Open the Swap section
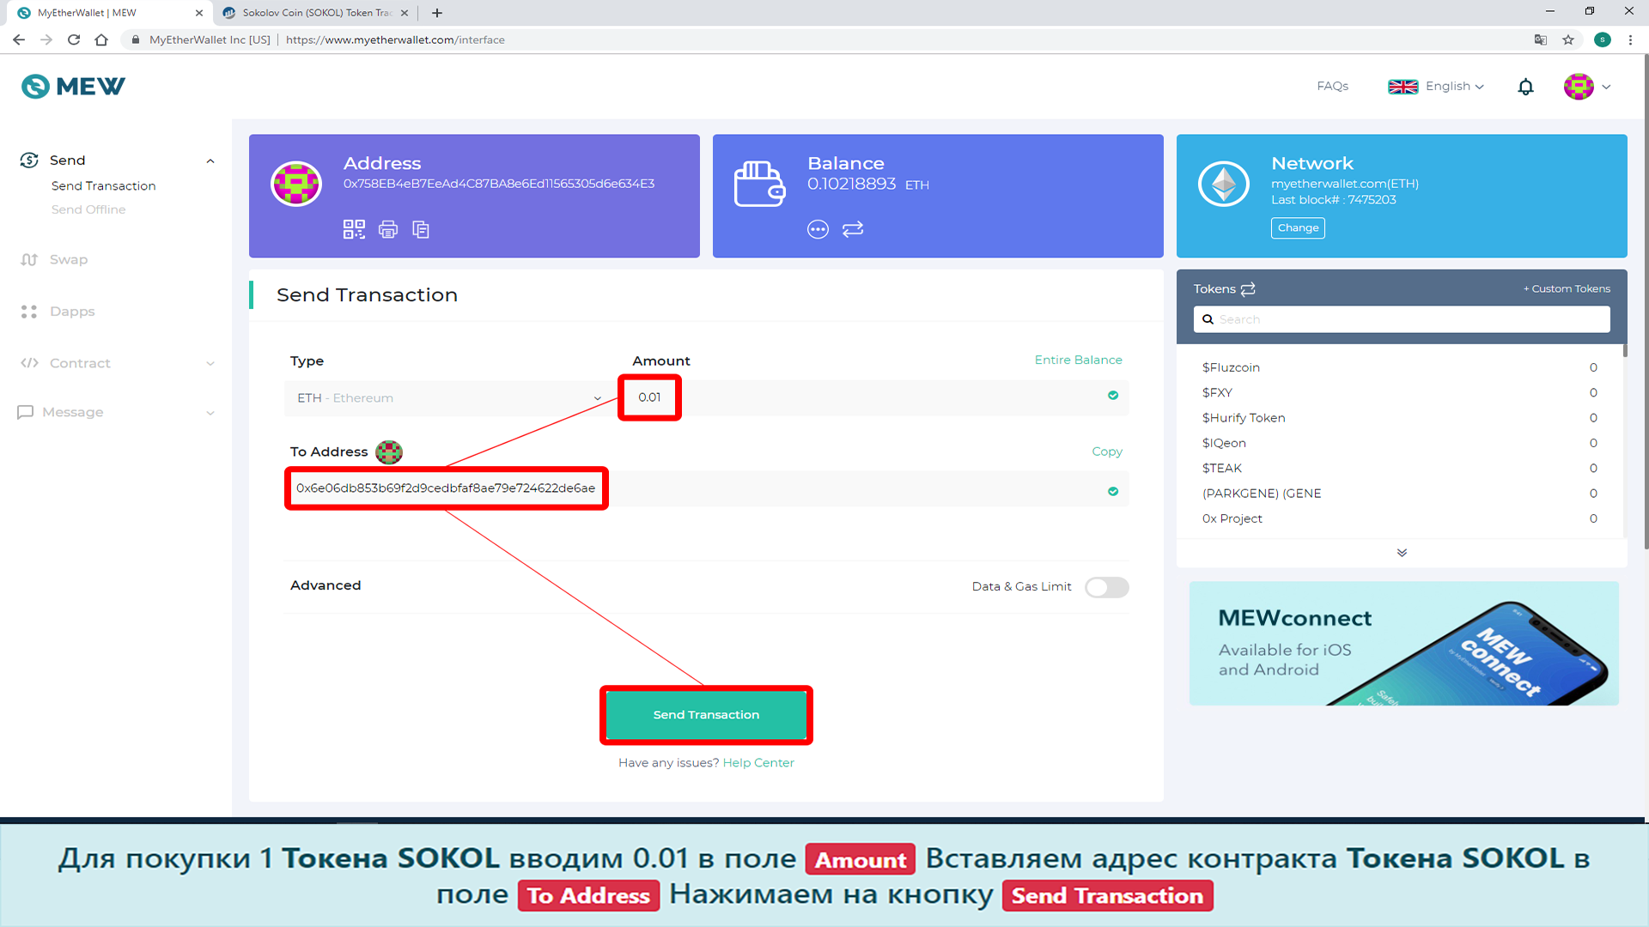1649x927 pixels. pos(69,260)
